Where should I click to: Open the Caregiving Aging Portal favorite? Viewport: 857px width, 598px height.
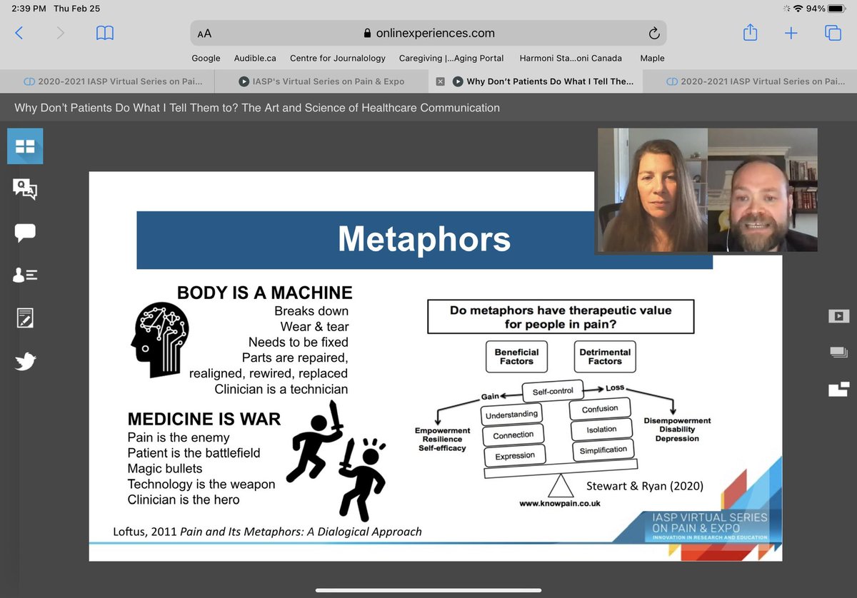tap(451, 58)
